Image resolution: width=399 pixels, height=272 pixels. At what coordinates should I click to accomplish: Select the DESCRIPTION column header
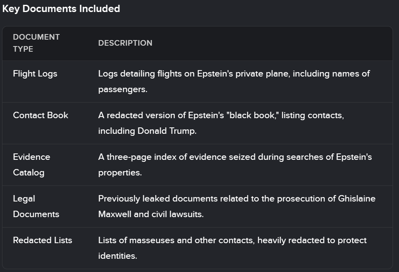click(x=125, y=43)
